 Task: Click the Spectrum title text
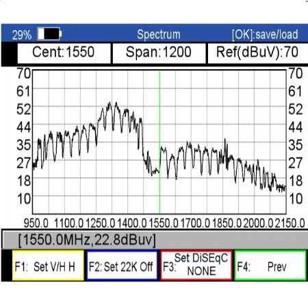click(x=159, y=35)
